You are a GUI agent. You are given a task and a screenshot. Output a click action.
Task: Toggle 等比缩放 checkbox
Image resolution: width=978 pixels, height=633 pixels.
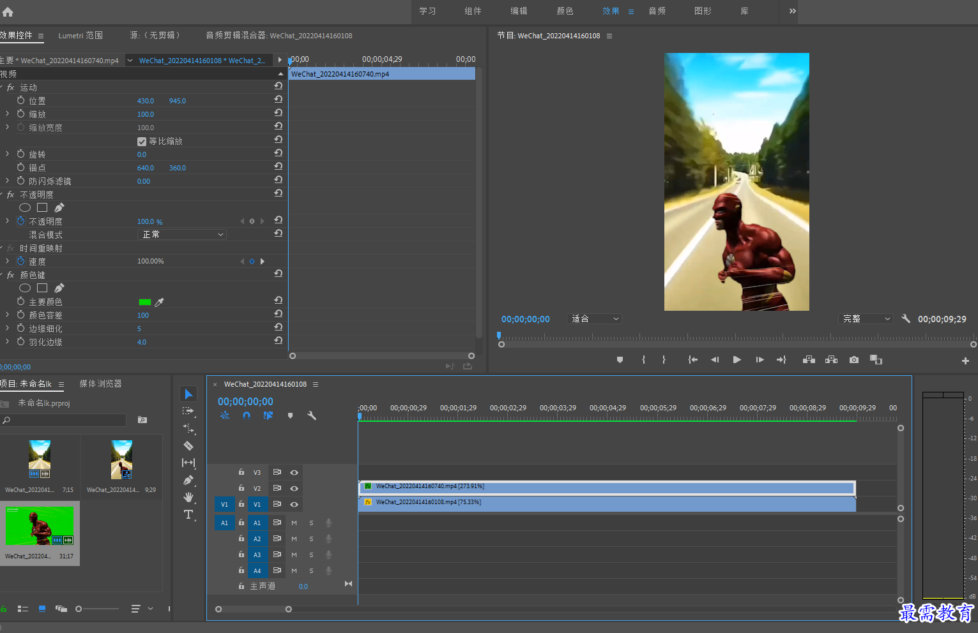[142, 142]
